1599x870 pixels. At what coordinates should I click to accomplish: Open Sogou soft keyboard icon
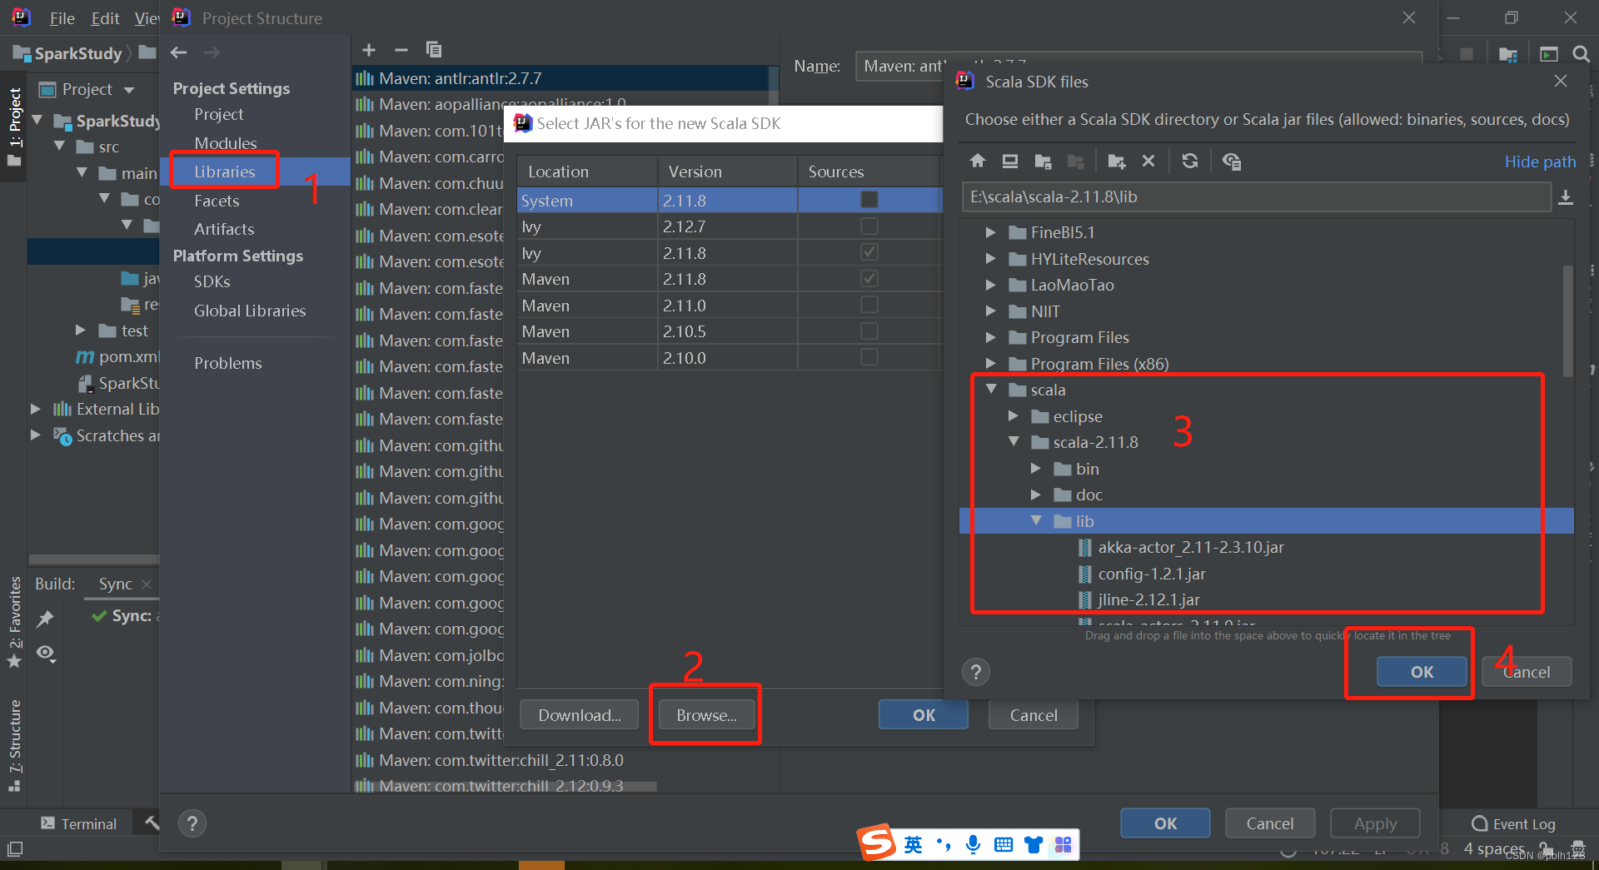pos(1004,845)
